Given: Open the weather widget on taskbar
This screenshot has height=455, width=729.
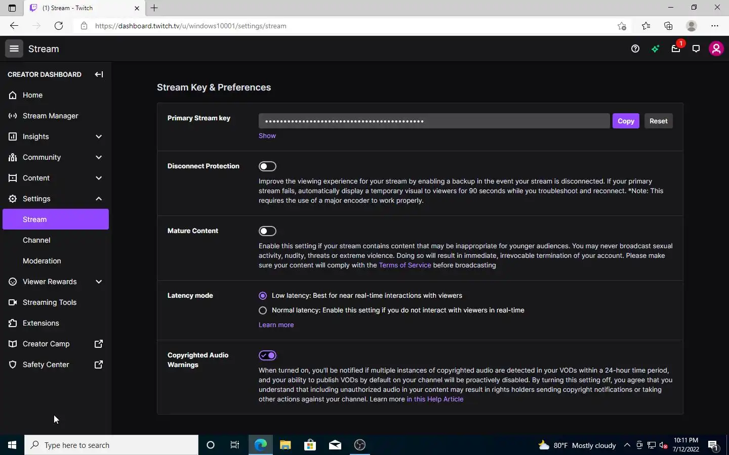Looking at the screenshot, I should [577, 445].
